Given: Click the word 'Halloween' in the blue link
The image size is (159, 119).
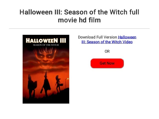Looking at the screenshot, I should coord(127,37).
